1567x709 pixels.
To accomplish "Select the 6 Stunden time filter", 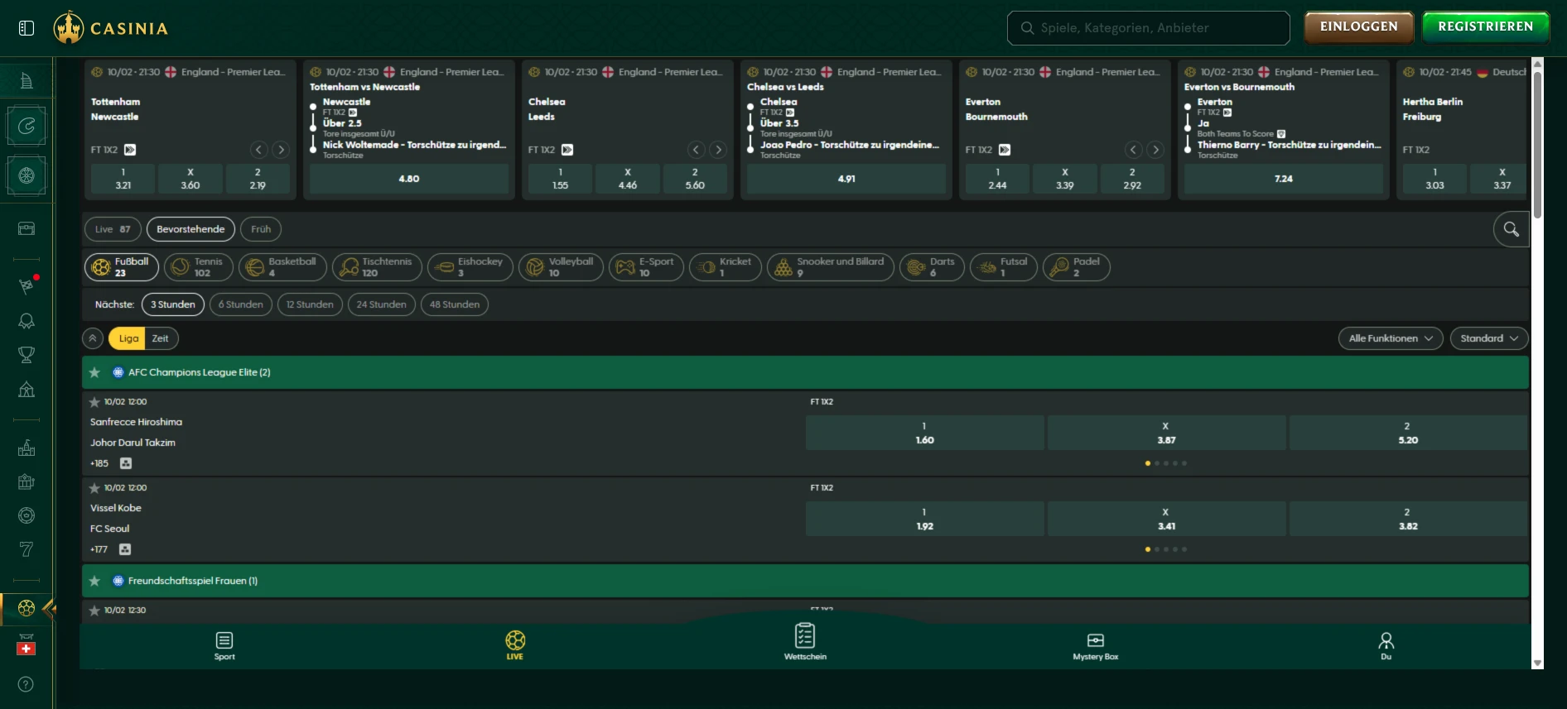I will 240,304.
